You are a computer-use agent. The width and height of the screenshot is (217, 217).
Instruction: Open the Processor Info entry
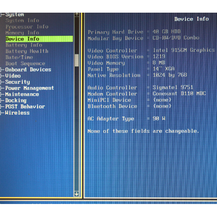[x=27, y=27]
